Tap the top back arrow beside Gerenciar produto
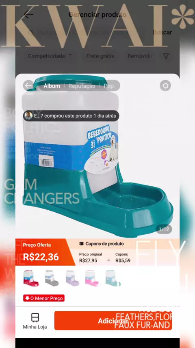 [x=28, y=15]
